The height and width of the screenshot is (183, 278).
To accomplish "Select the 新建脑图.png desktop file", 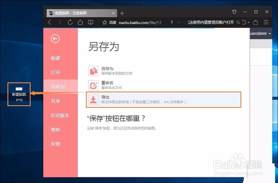I will 19,94.
